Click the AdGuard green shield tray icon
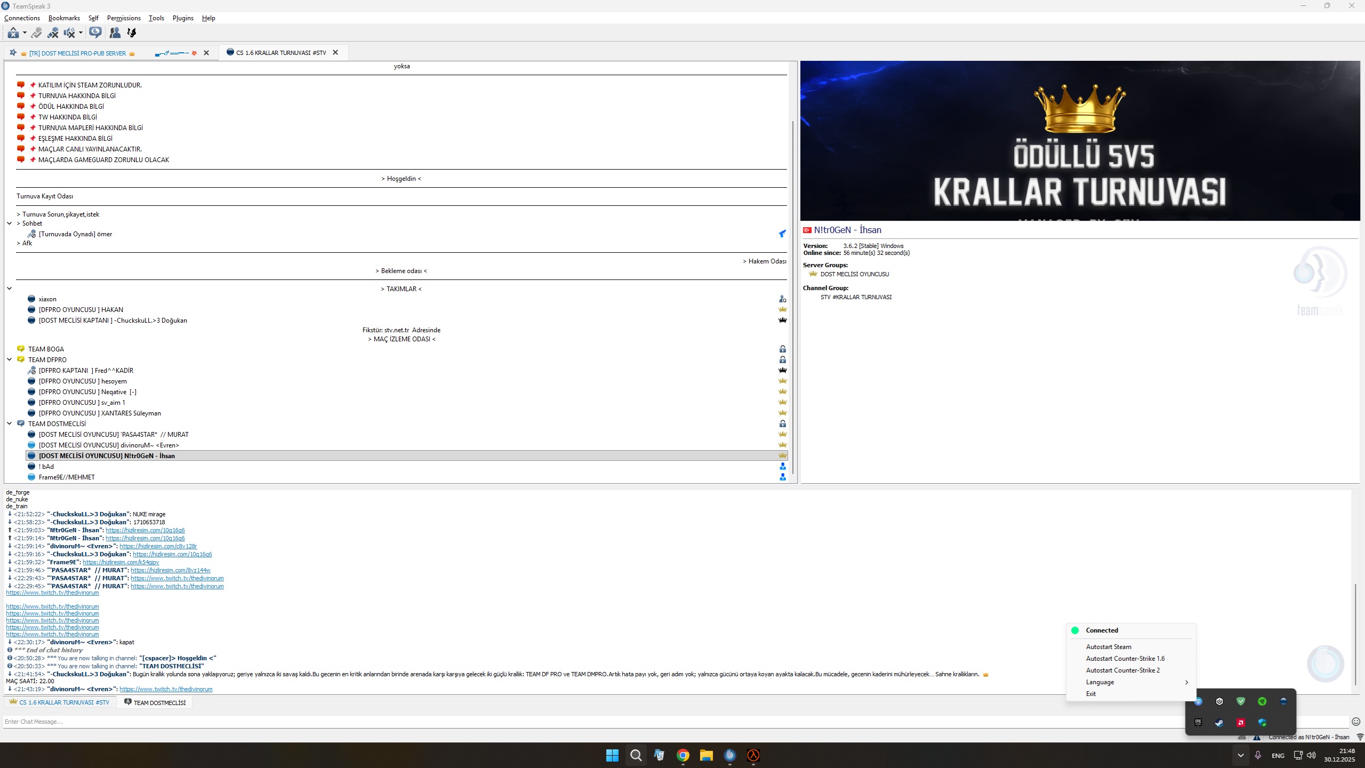The height and width of the screenshot is (768, 1365). pos(1241,701)
